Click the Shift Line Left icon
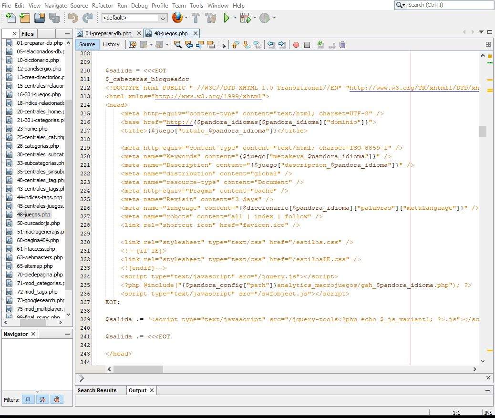495x418 pixels. (271, 45)
